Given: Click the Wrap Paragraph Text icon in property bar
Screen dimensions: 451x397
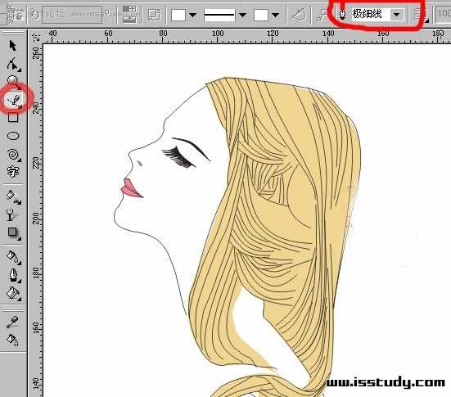Looking at the screenshot, I should (129, 15).
